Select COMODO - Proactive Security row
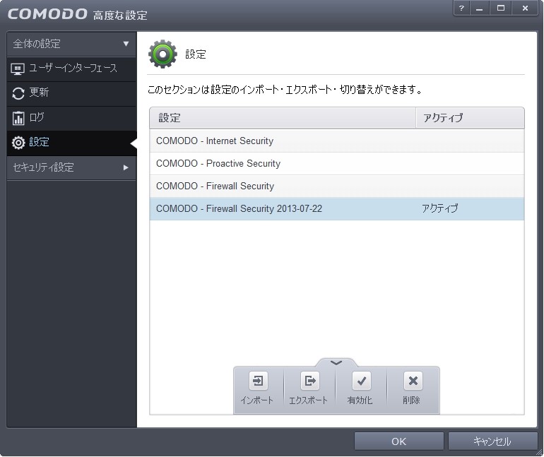544x457 pixels. pyautogui.click(x=336, y=163)
